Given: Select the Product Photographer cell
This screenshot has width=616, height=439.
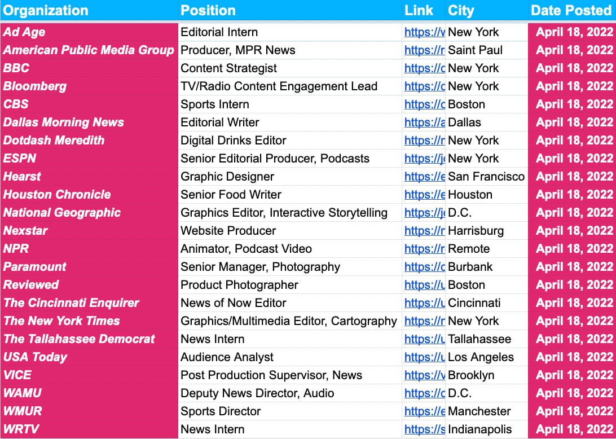Looking at the screenshot, I should click(x=239, y=285).
